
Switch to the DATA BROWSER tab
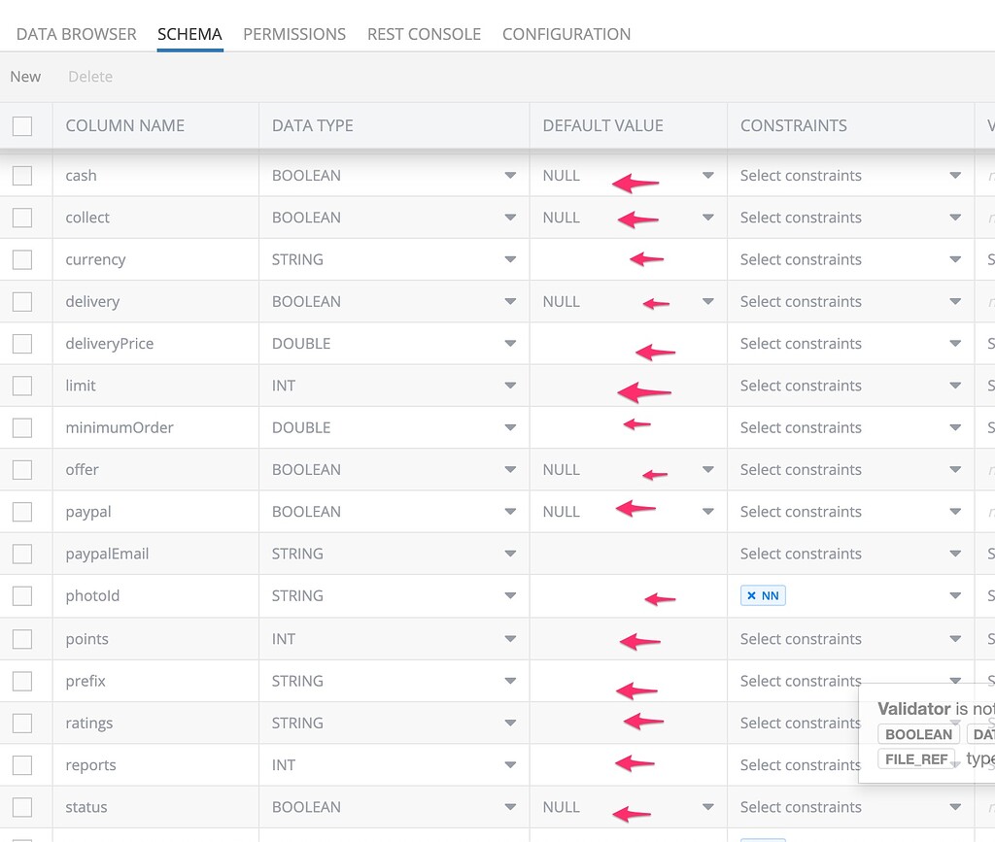pyautogui.click(x=76, y=34)
